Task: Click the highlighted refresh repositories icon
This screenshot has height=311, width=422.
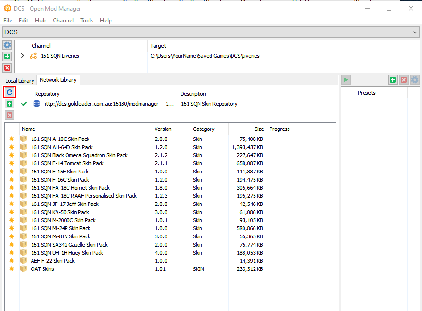Action: (x=10, y=92)
